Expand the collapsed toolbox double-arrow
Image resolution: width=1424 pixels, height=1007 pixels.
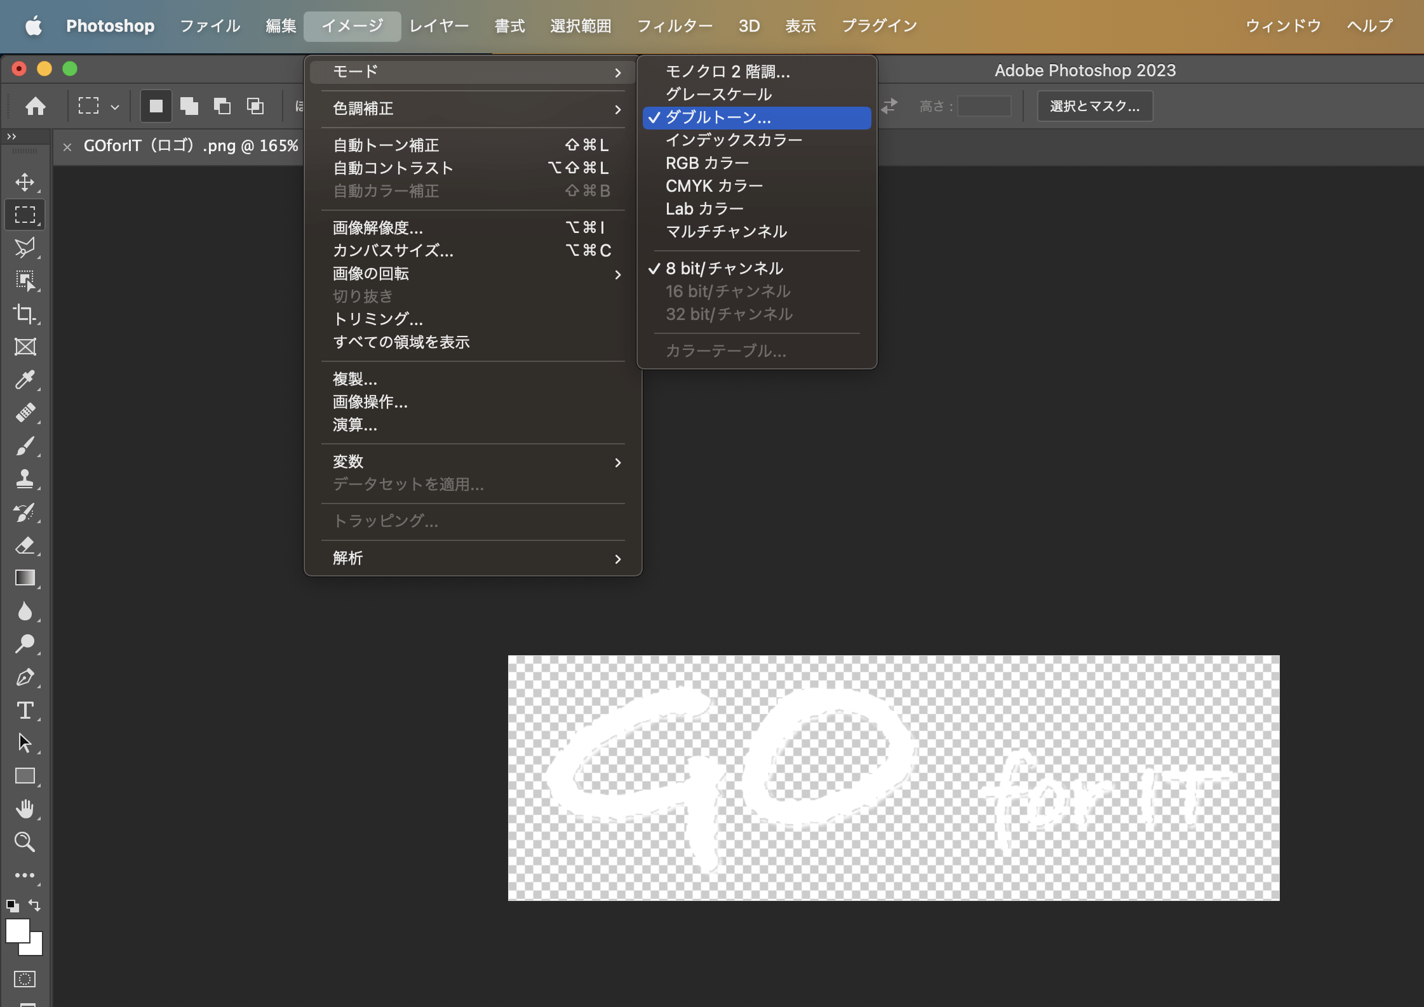11,137
